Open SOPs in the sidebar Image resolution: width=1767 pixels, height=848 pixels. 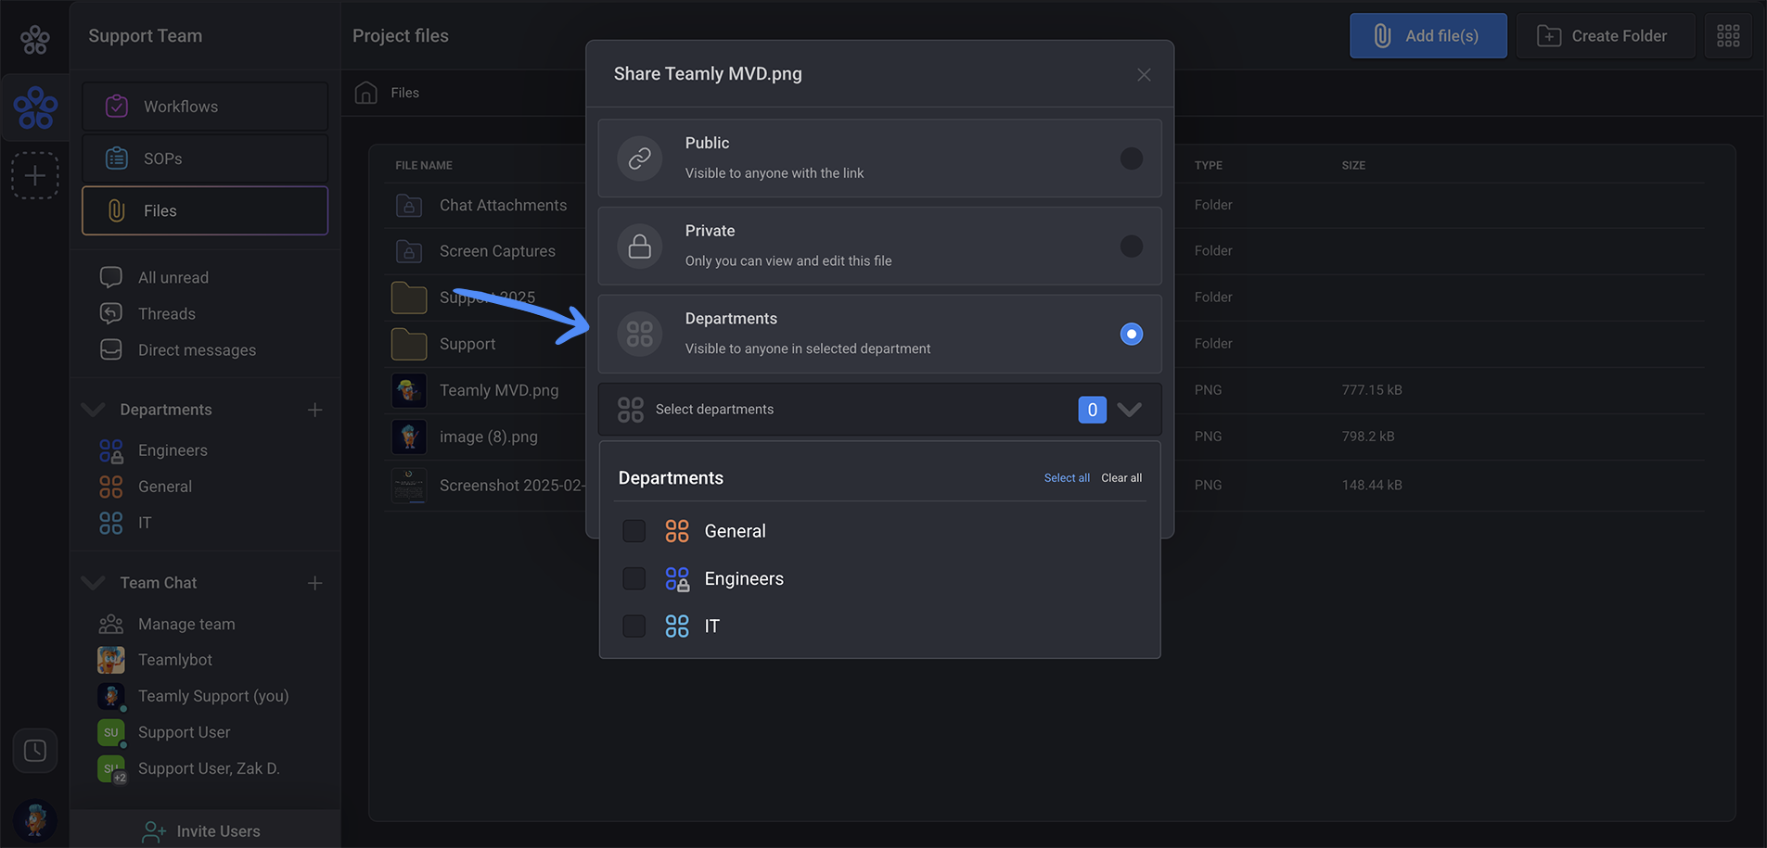(205, 158)
